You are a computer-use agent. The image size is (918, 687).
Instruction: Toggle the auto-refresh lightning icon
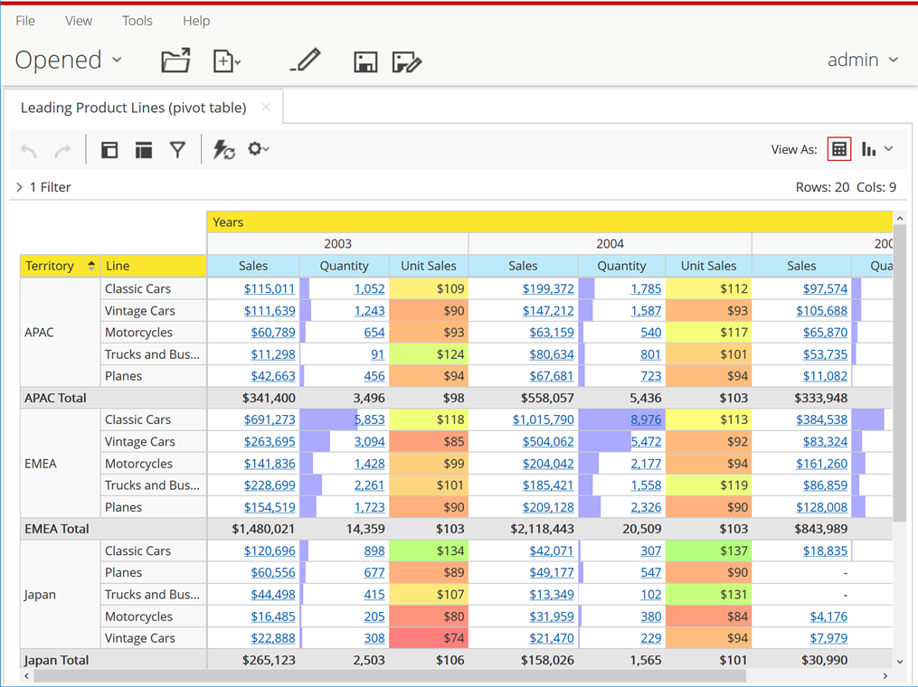point(223,150)
